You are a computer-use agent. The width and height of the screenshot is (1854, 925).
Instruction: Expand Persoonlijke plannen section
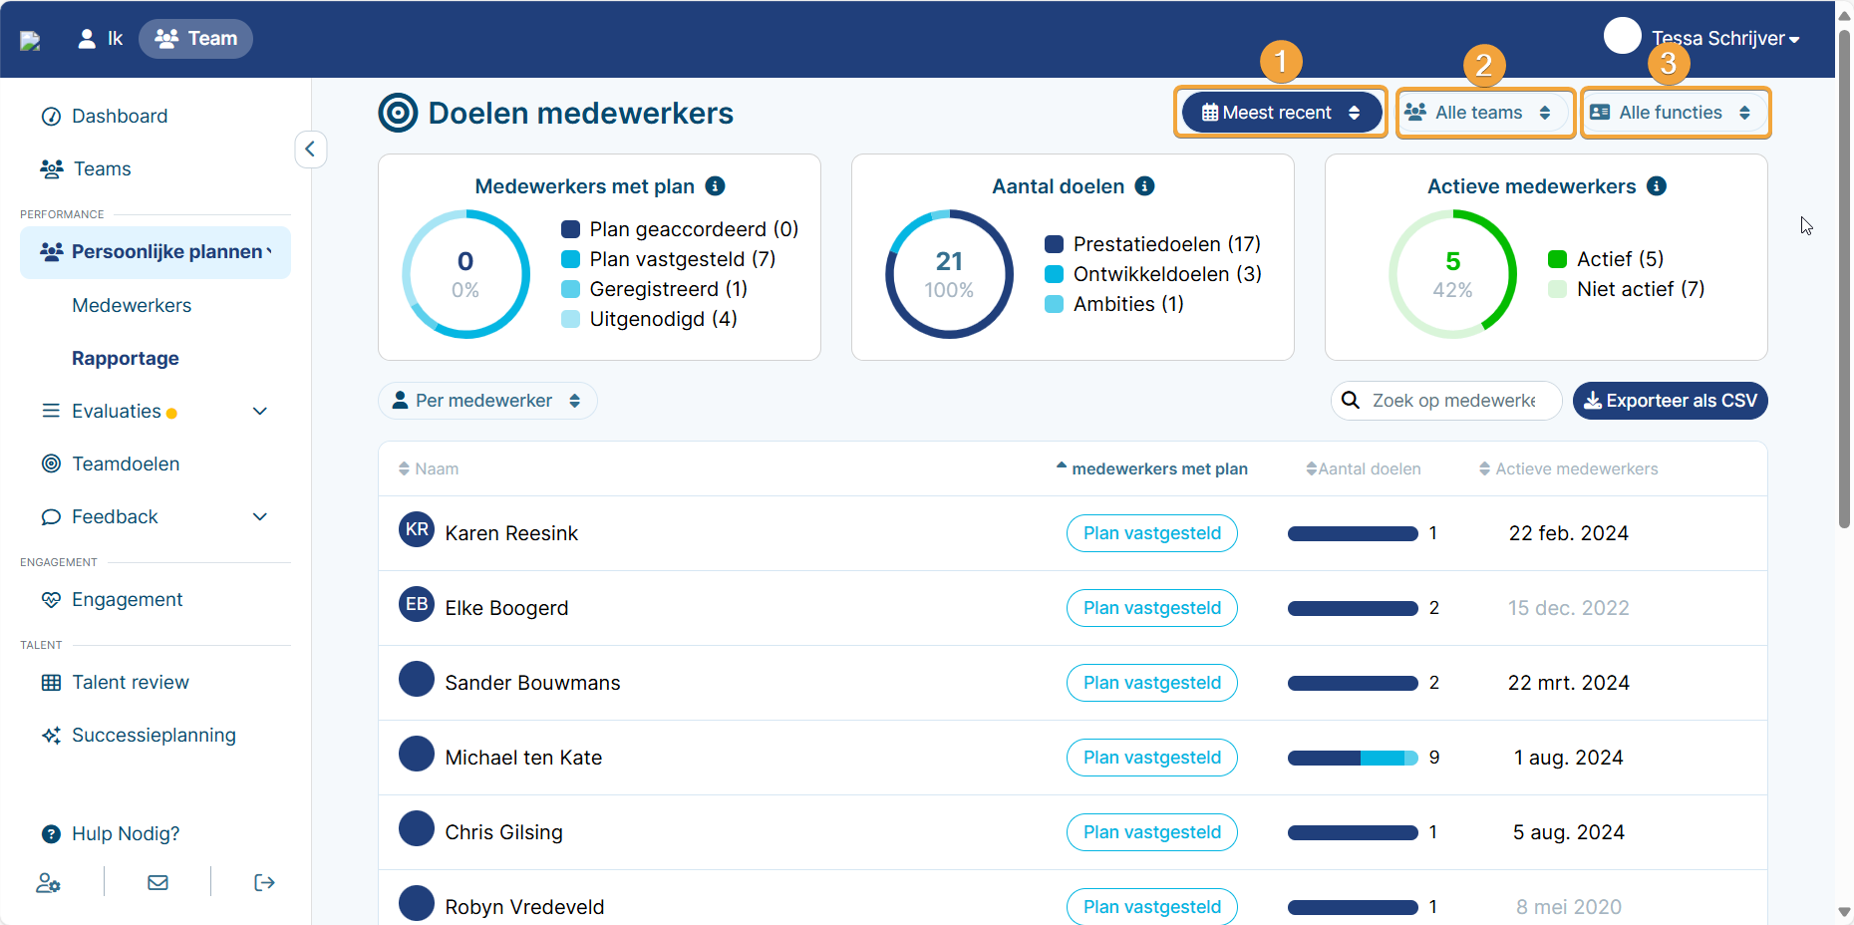tap(155, 252)
